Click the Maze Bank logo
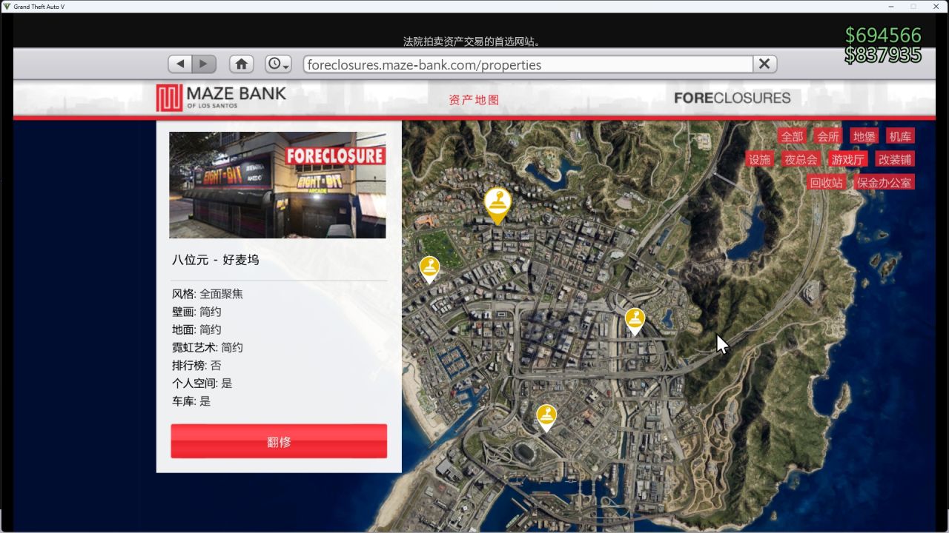This screenshot has width=949, height=533. (221, 98)
